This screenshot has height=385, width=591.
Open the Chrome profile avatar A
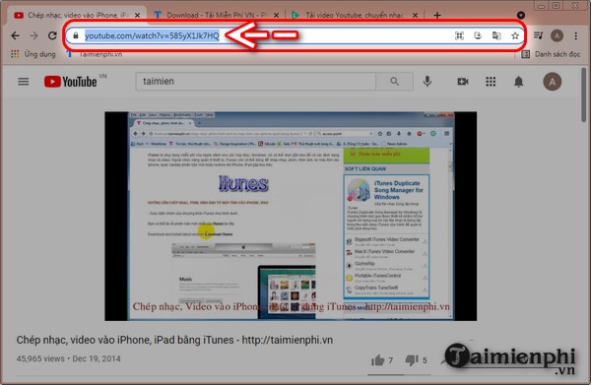[x=557, y=35]
